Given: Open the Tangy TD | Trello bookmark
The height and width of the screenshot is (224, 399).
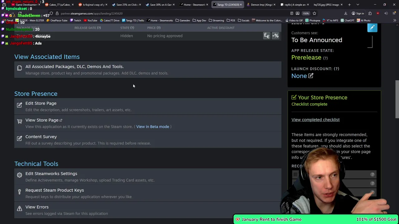Looking at the screenshot, I should 133,21.
